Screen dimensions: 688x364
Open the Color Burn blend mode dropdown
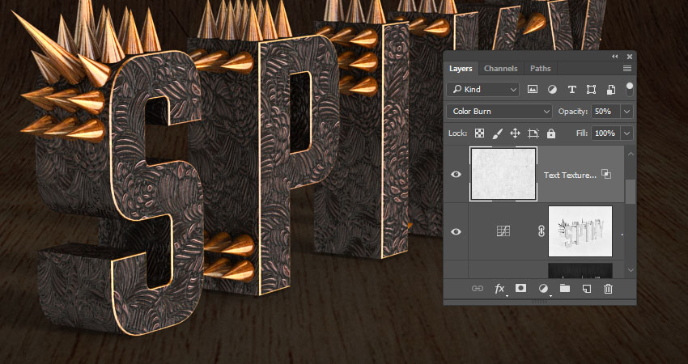pyautogui.click(x=499, y=112)
